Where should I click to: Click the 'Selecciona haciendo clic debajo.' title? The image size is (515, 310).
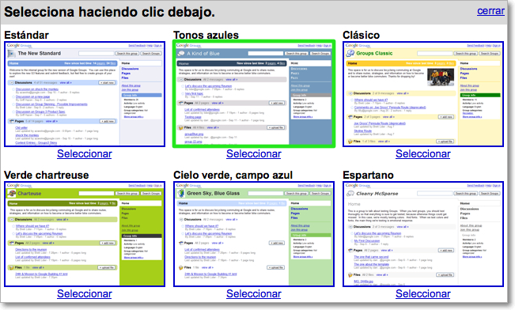109,12
